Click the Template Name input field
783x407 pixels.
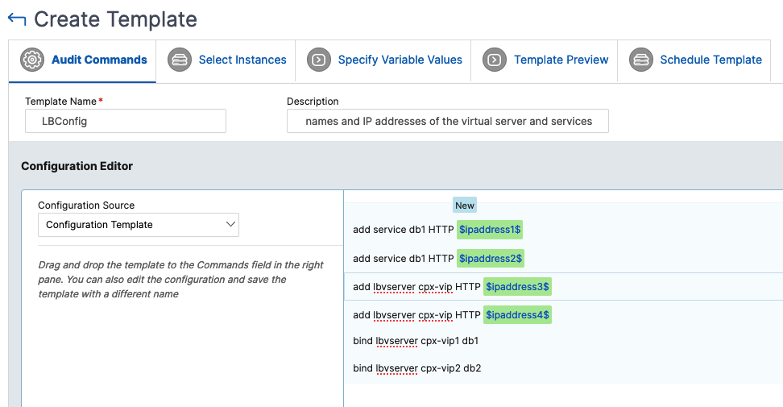click(126, 121)
